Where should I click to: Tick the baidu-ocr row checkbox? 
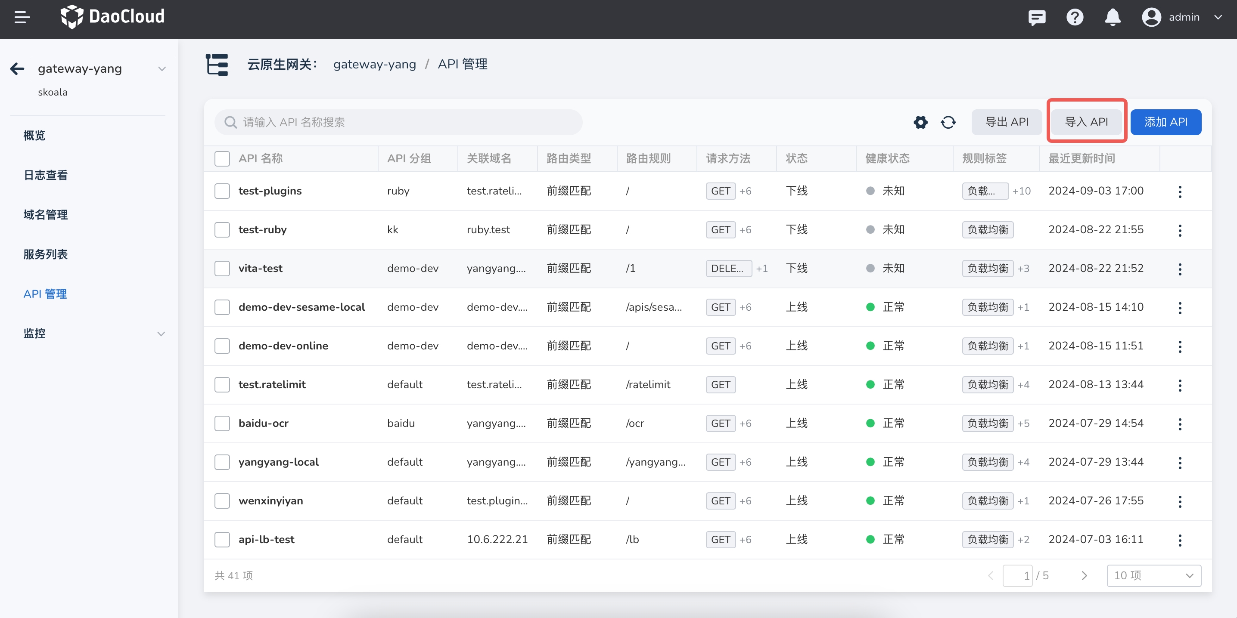(222, 423)
